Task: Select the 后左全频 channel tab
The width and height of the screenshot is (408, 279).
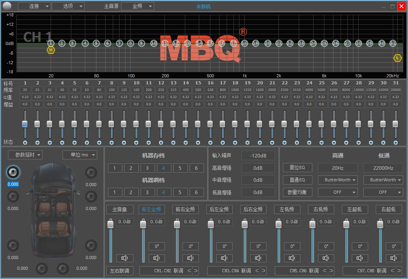Action: (219, 210)
